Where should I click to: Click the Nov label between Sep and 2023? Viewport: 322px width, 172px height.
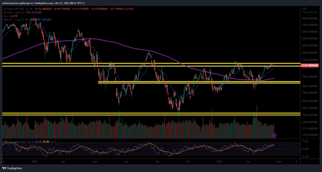point(188,162)
